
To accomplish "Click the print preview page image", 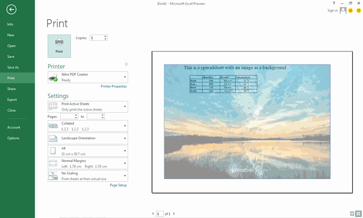I will 252,122.
